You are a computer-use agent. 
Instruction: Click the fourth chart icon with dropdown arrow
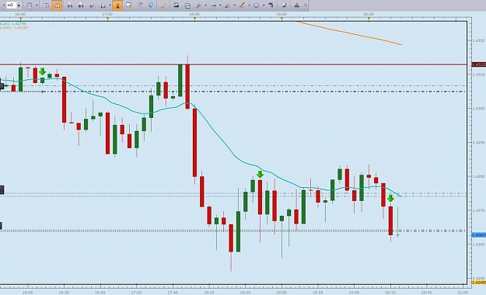point(103,5)
